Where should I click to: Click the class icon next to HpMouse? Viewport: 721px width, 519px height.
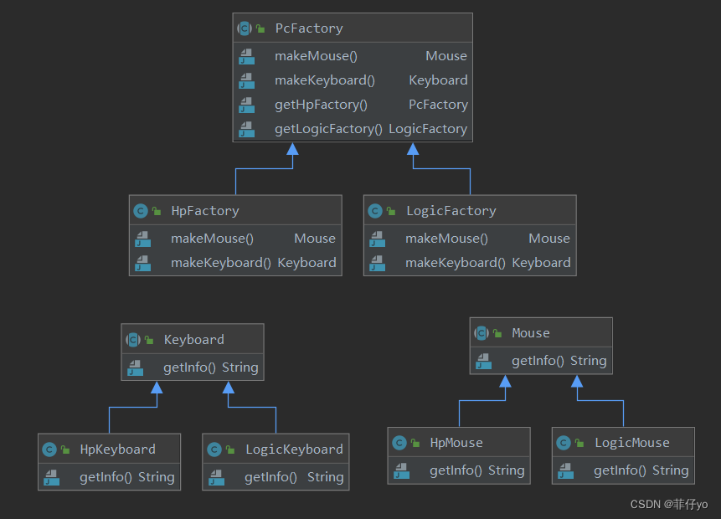(399, 443)
